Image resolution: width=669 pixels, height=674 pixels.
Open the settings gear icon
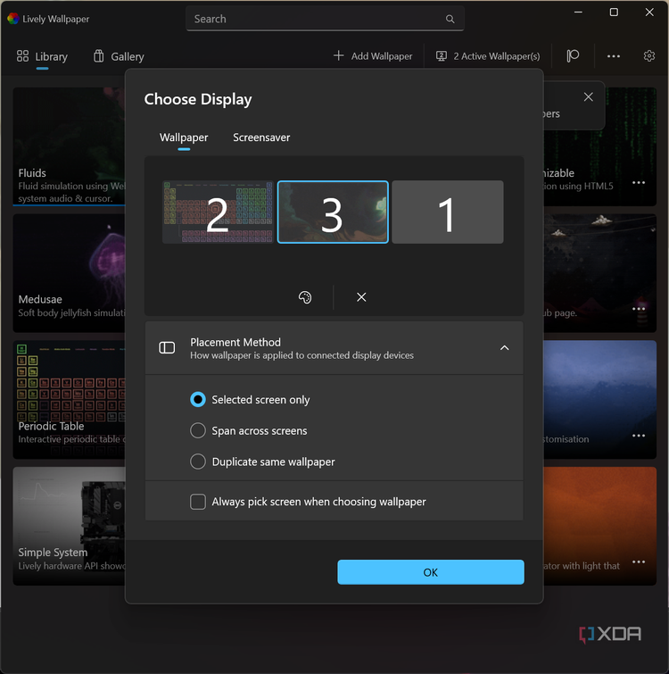click(x=648, y=56)
